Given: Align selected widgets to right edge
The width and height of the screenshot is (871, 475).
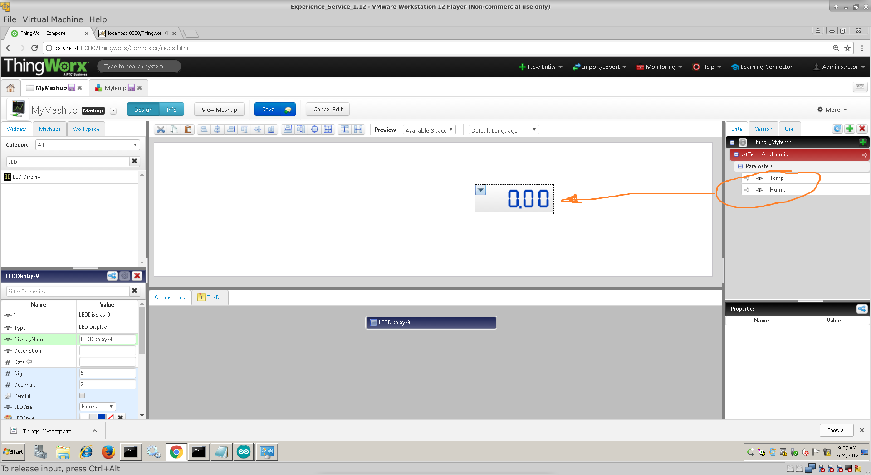Looking at the screenshot, I should point(231,130).
